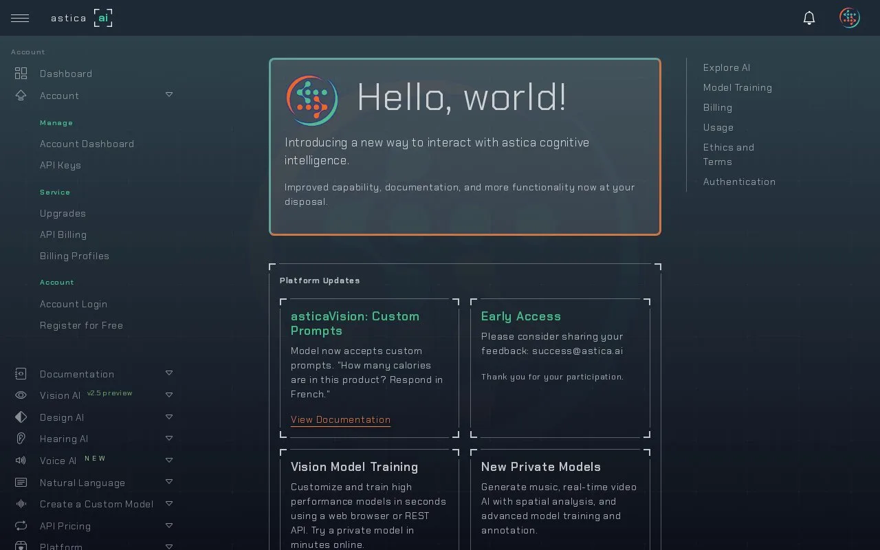Click the Vision AI eye icon

[21, 395]
